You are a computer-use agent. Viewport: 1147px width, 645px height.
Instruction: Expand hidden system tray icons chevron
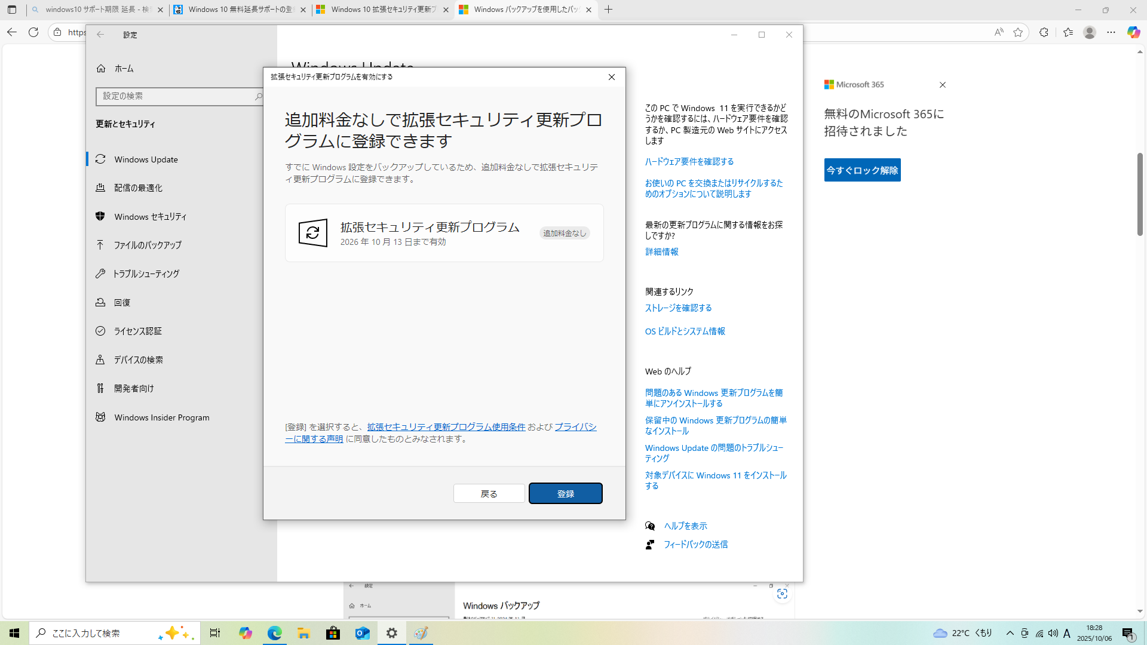tap(1010, 633)
